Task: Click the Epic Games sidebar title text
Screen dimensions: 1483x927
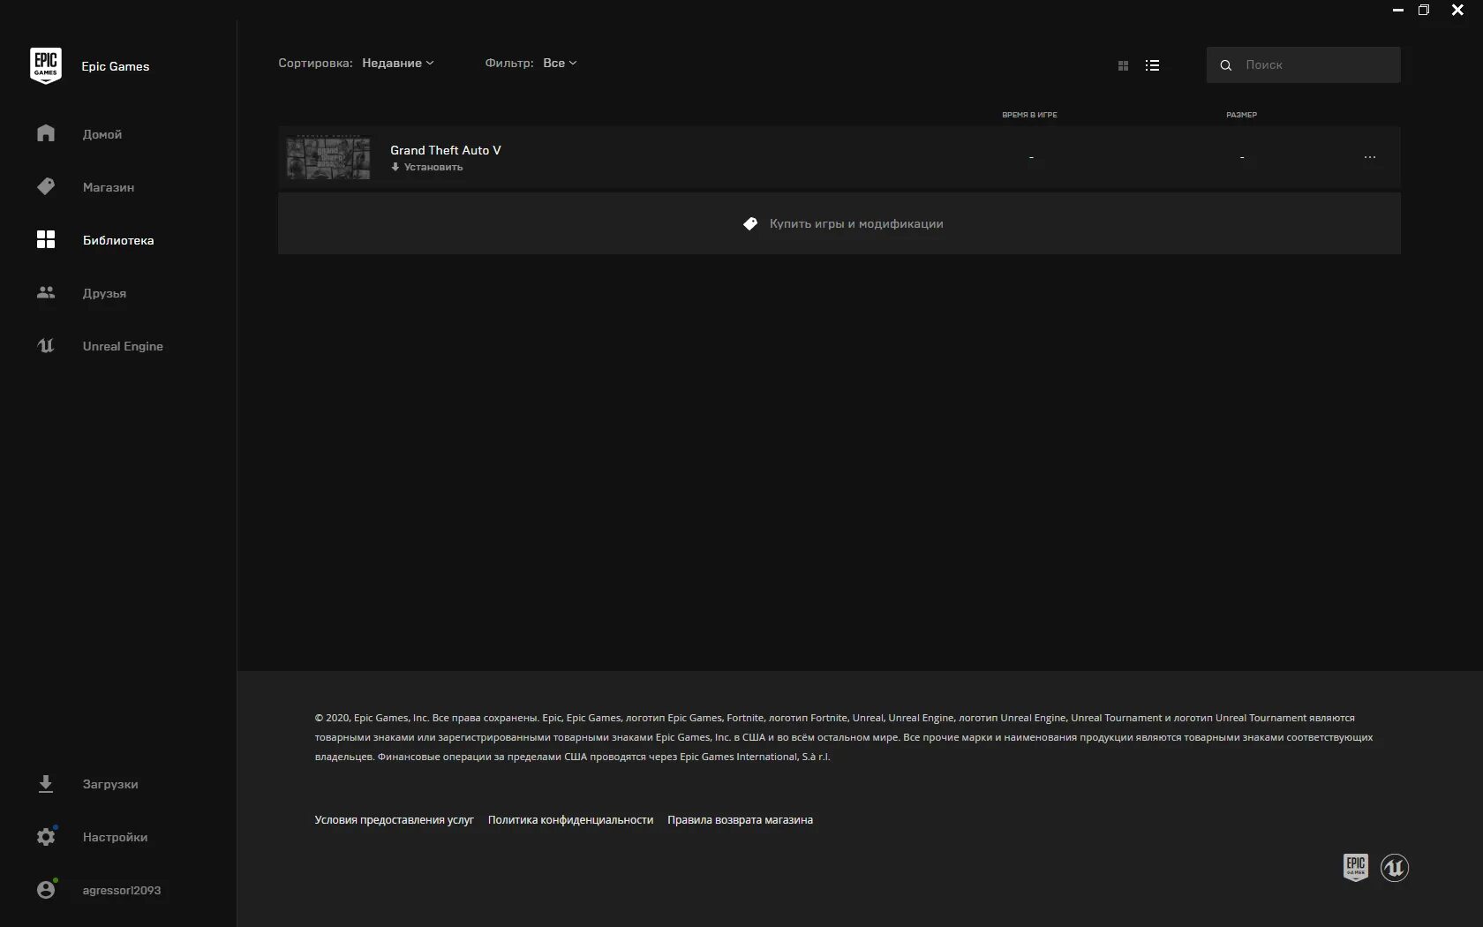Action: (x=116, y=66)
